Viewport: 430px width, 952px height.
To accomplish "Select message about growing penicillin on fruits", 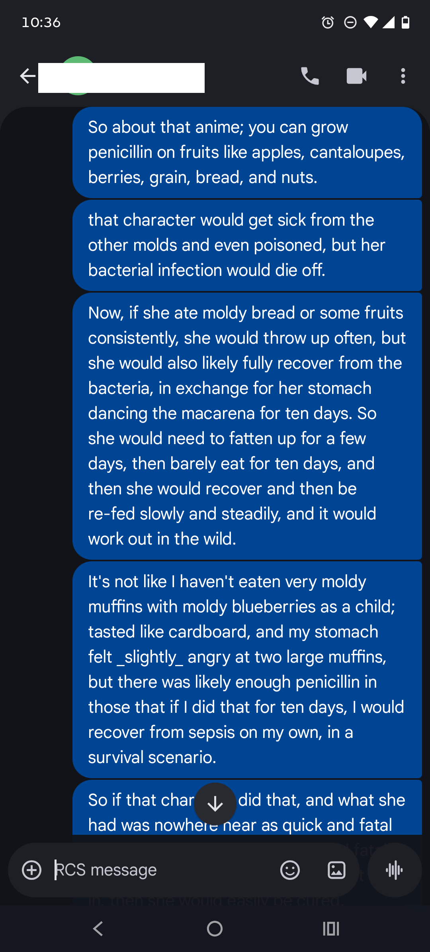I will (x=247, y=152).
